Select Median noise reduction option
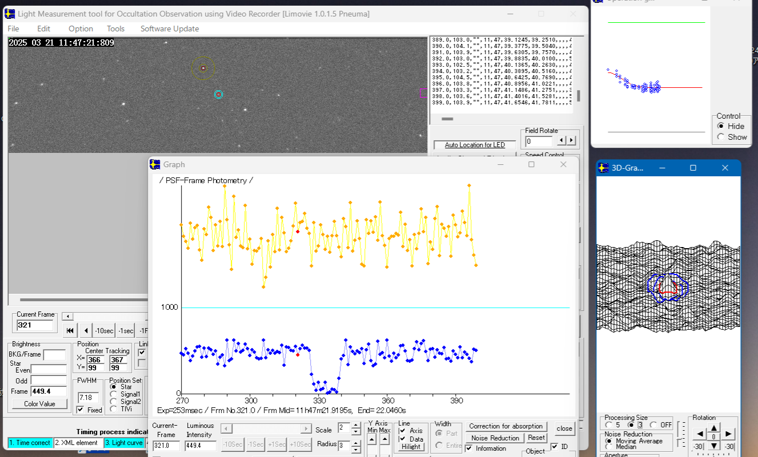Viewport: 758px width, 457px height. click(609, 447)
